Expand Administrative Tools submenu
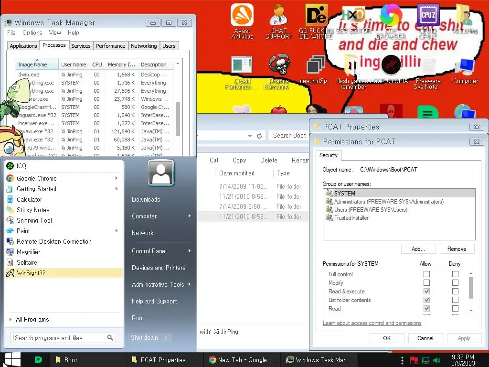Image resolution: width=489 pixels, height=367 pixels. point(189,284)
